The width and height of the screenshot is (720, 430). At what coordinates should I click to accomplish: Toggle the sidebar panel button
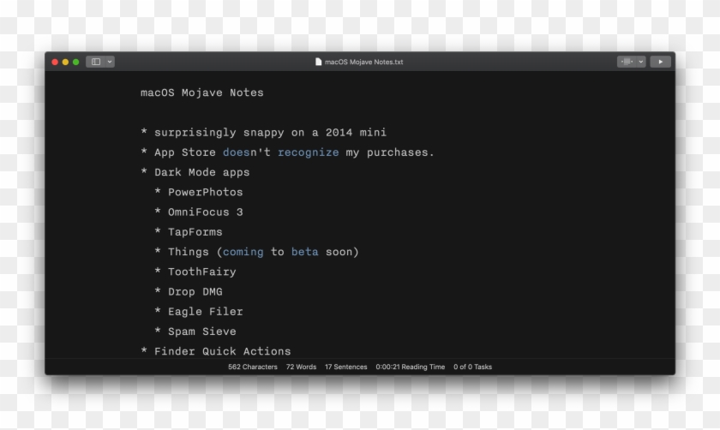click(x=96, y=62)
